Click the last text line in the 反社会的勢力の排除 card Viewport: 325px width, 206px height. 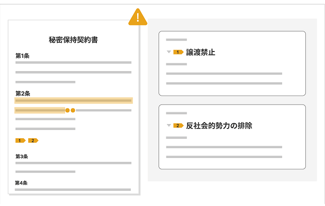tap(224, 157)
